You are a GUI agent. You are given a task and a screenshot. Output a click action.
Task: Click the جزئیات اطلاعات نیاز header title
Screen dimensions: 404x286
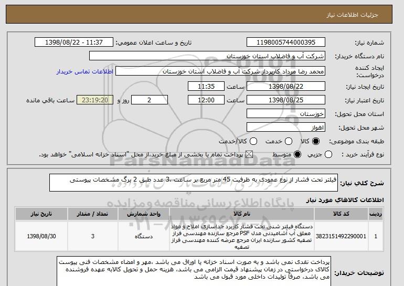tap(352, 15)
